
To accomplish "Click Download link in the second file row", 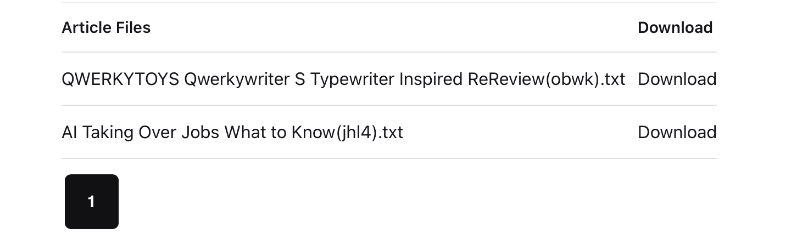I will pyautogui.click(x=677, y=132).
